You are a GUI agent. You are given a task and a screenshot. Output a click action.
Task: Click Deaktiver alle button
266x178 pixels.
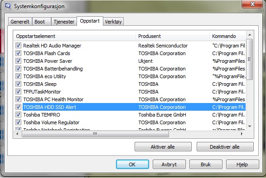tap(225, 147)
